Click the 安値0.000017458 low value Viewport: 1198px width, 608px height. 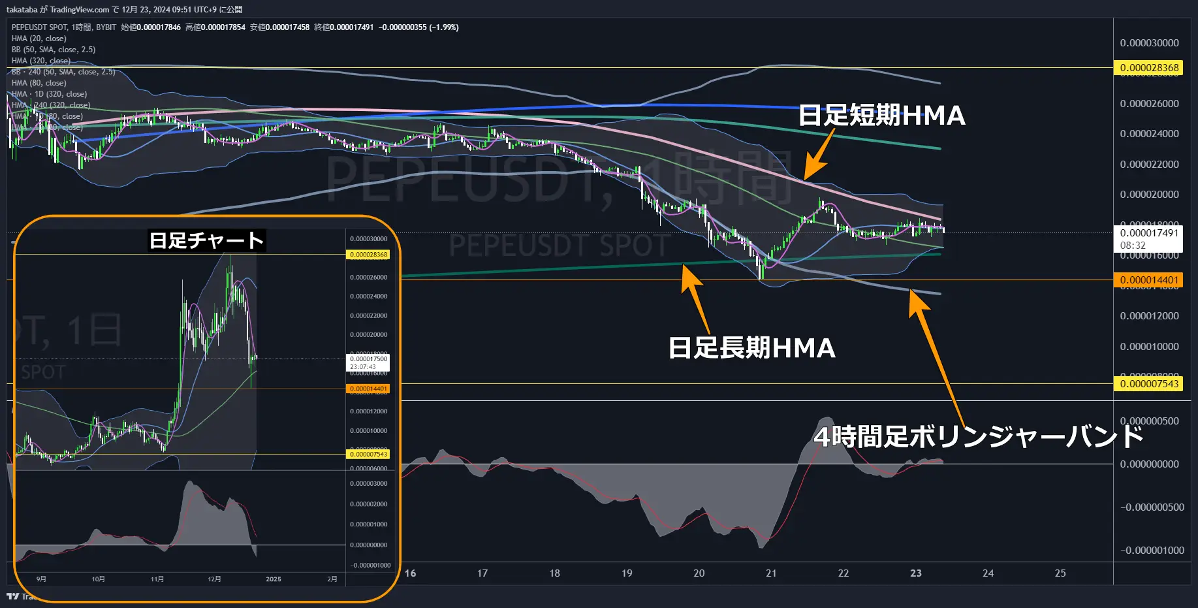279,27
